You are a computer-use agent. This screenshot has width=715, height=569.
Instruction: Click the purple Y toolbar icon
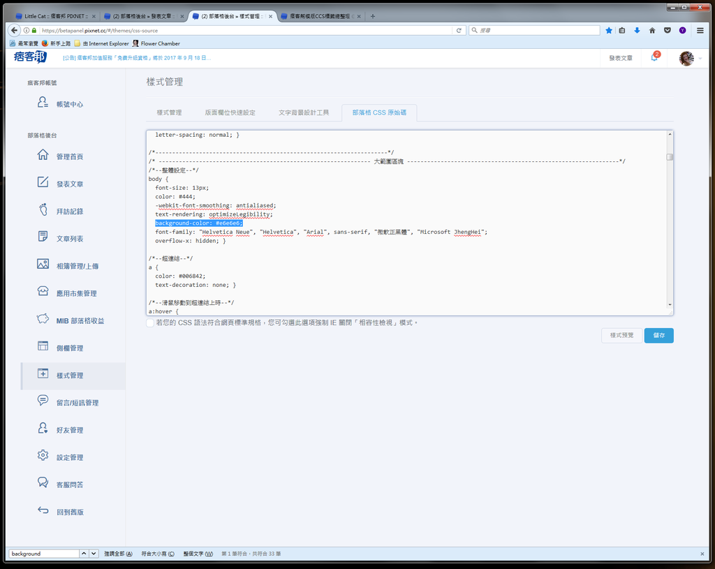pyautogui.click(x=682, y=31)
